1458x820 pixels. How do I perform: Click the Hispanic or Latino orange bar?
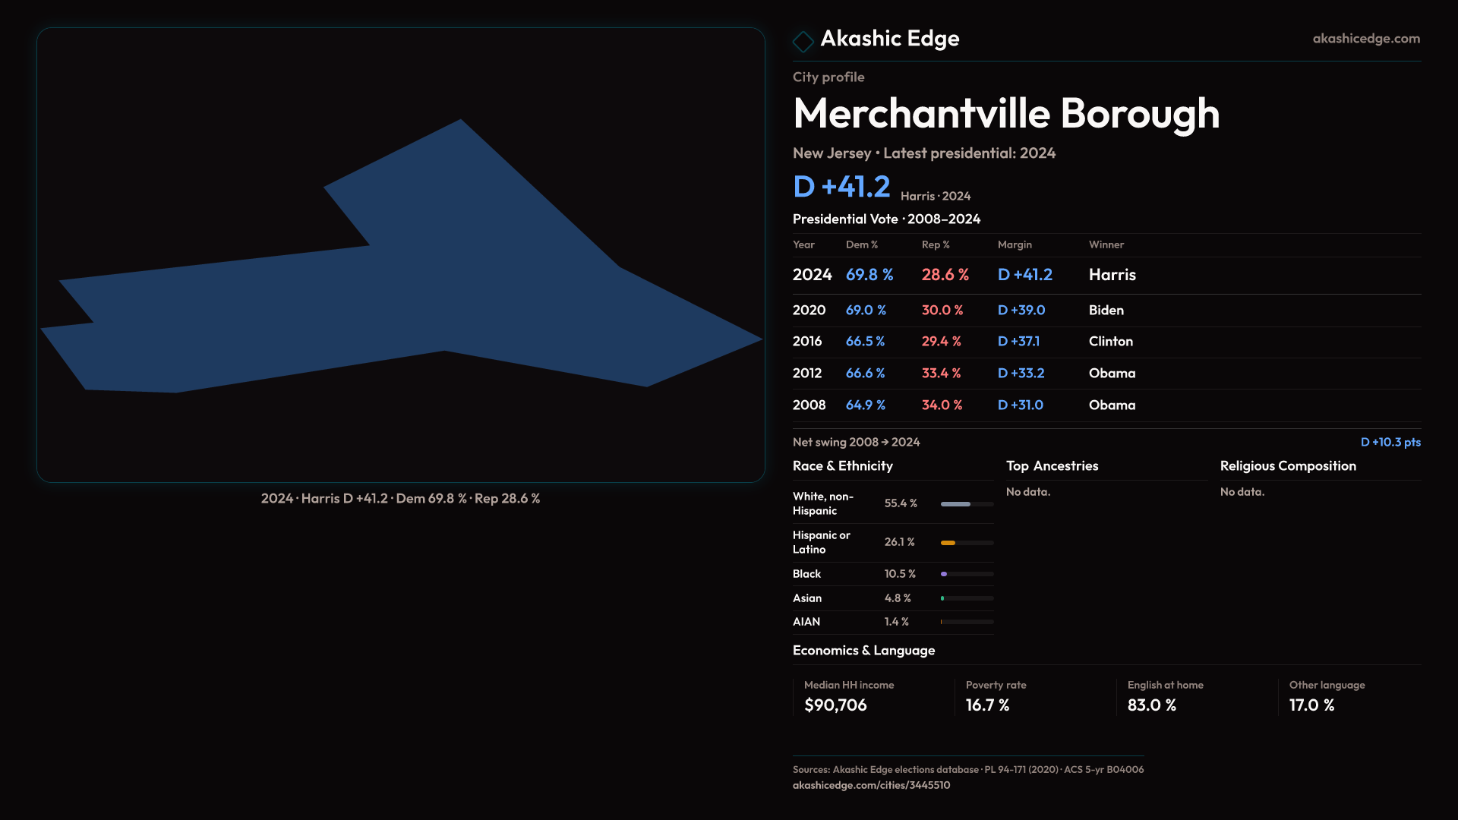pos(948,543)
